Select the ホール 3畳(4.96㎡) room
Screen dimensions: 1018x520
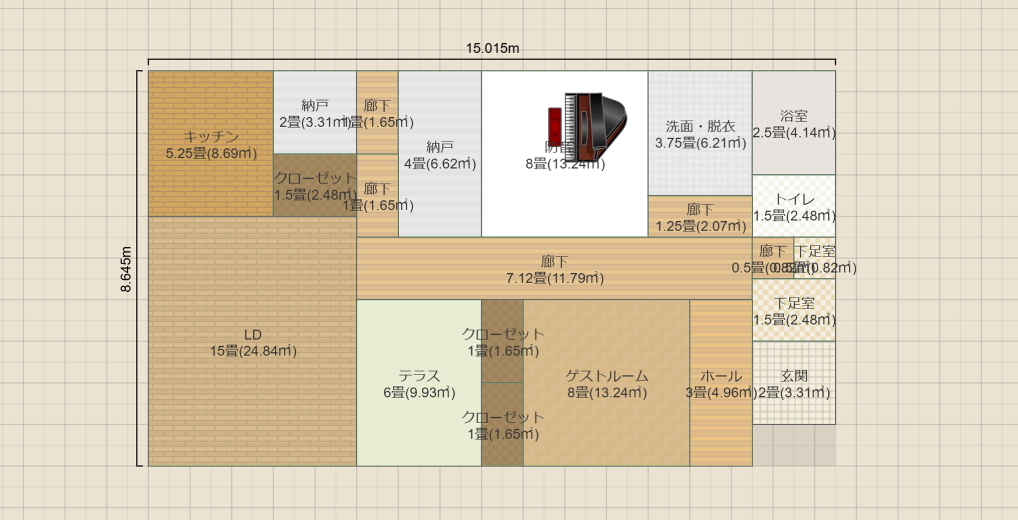tap(721, 383)
